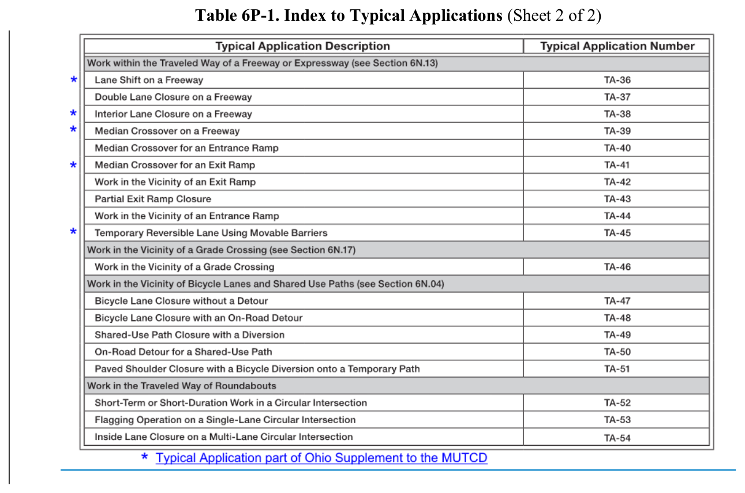Select the TA-45 number cell
745x493 pixels.
point(617,233)
